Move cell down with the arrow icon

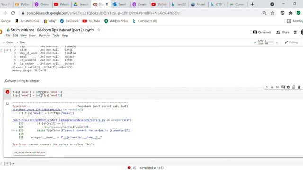(x=272, y=87)
